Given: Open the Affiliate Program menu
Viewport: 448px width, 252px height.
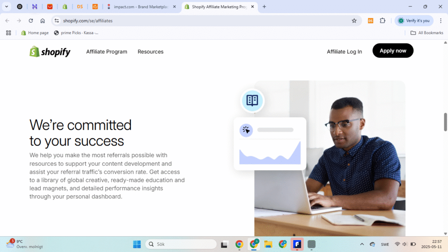Looking at the screenshot, I should point(107,52).
